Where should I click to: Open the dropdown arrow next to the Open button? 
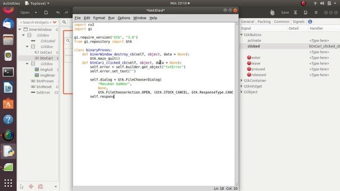pyautogui.click(x=36, y=13)
